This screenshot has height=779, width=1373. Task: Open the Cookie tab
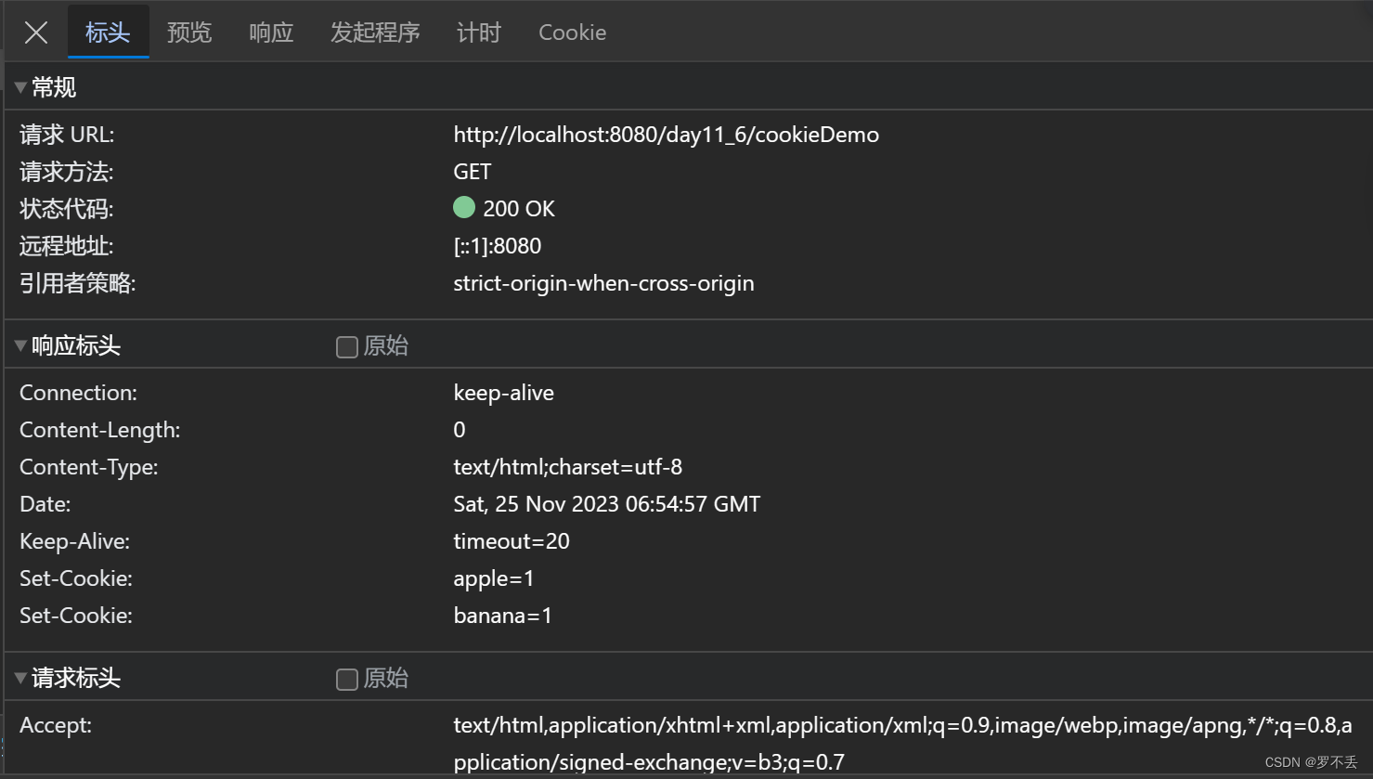pyautogui.click(x=573, y=32)
